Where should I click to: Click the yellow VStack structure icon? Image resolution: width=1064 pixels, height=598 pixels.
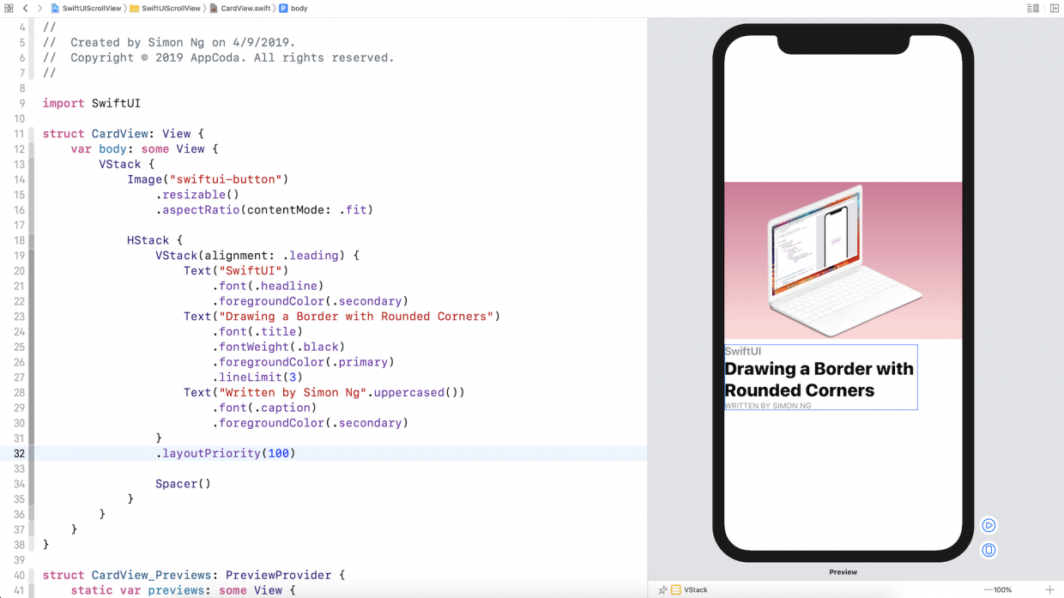click(676, 589)
